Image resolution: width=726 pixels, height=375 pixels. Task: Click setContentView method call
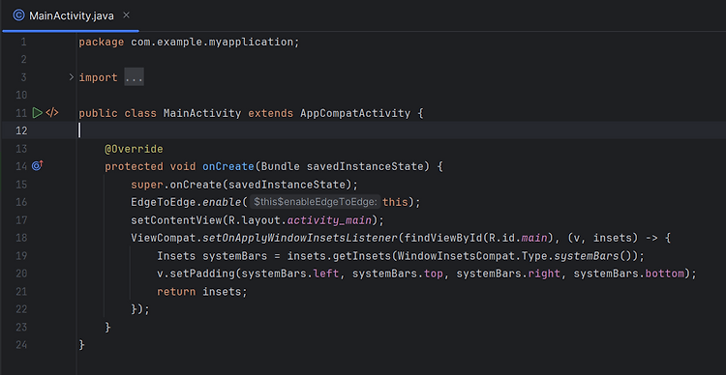click(x=176, y=220)
